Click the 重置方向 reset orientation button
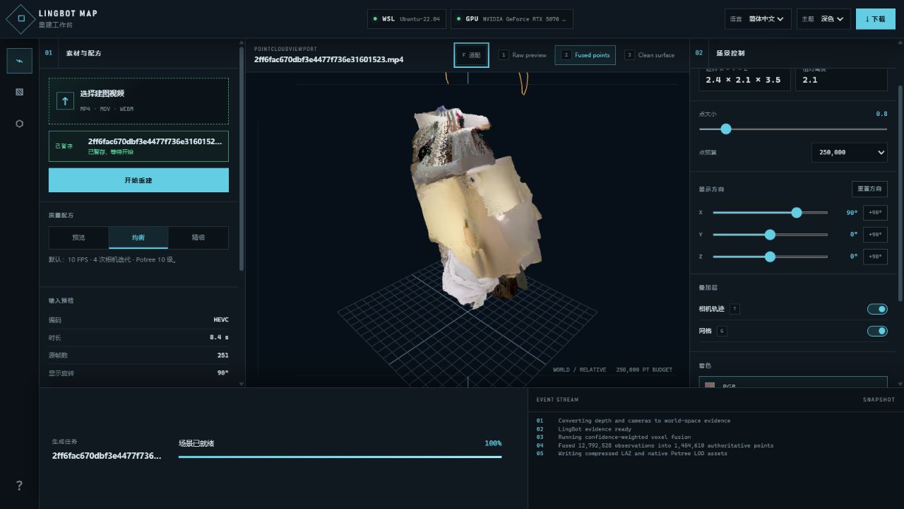Image resolution: width=904 pixels, height=509 pixels. coord(869,189)
